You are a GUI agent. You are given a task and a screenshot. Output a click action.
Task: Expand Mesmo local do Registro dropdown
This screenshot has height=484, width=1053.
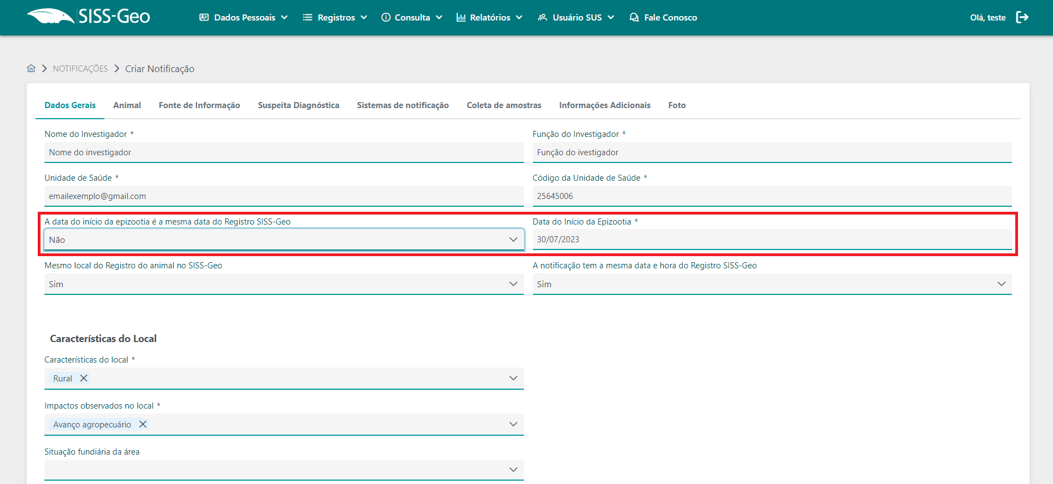point(283,284)
